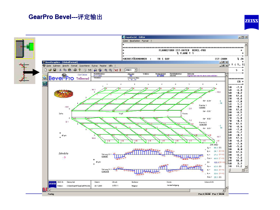The height and width of the screenshot is (210, 280).
Task: Print the chart with the printer icon
Action: point(75,70)
